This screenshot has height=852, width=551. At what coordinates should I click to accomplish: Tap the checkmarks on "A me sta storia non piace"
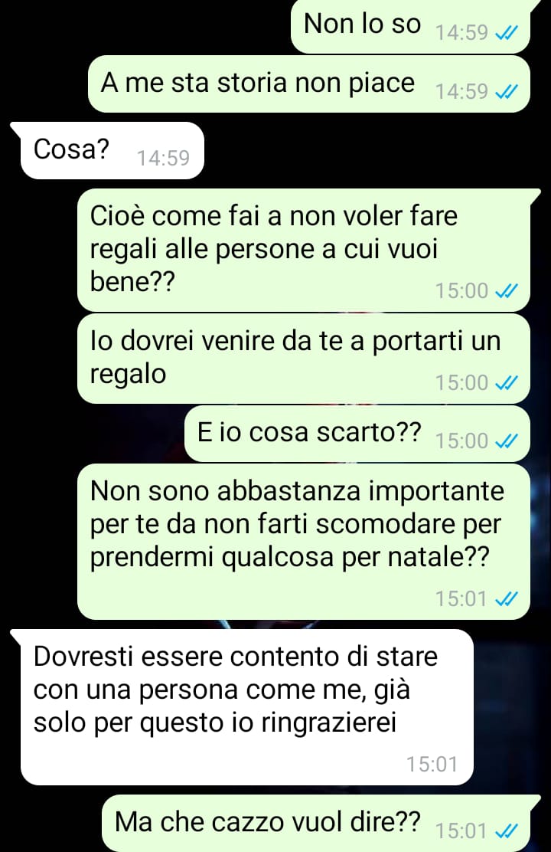point(507,92)
